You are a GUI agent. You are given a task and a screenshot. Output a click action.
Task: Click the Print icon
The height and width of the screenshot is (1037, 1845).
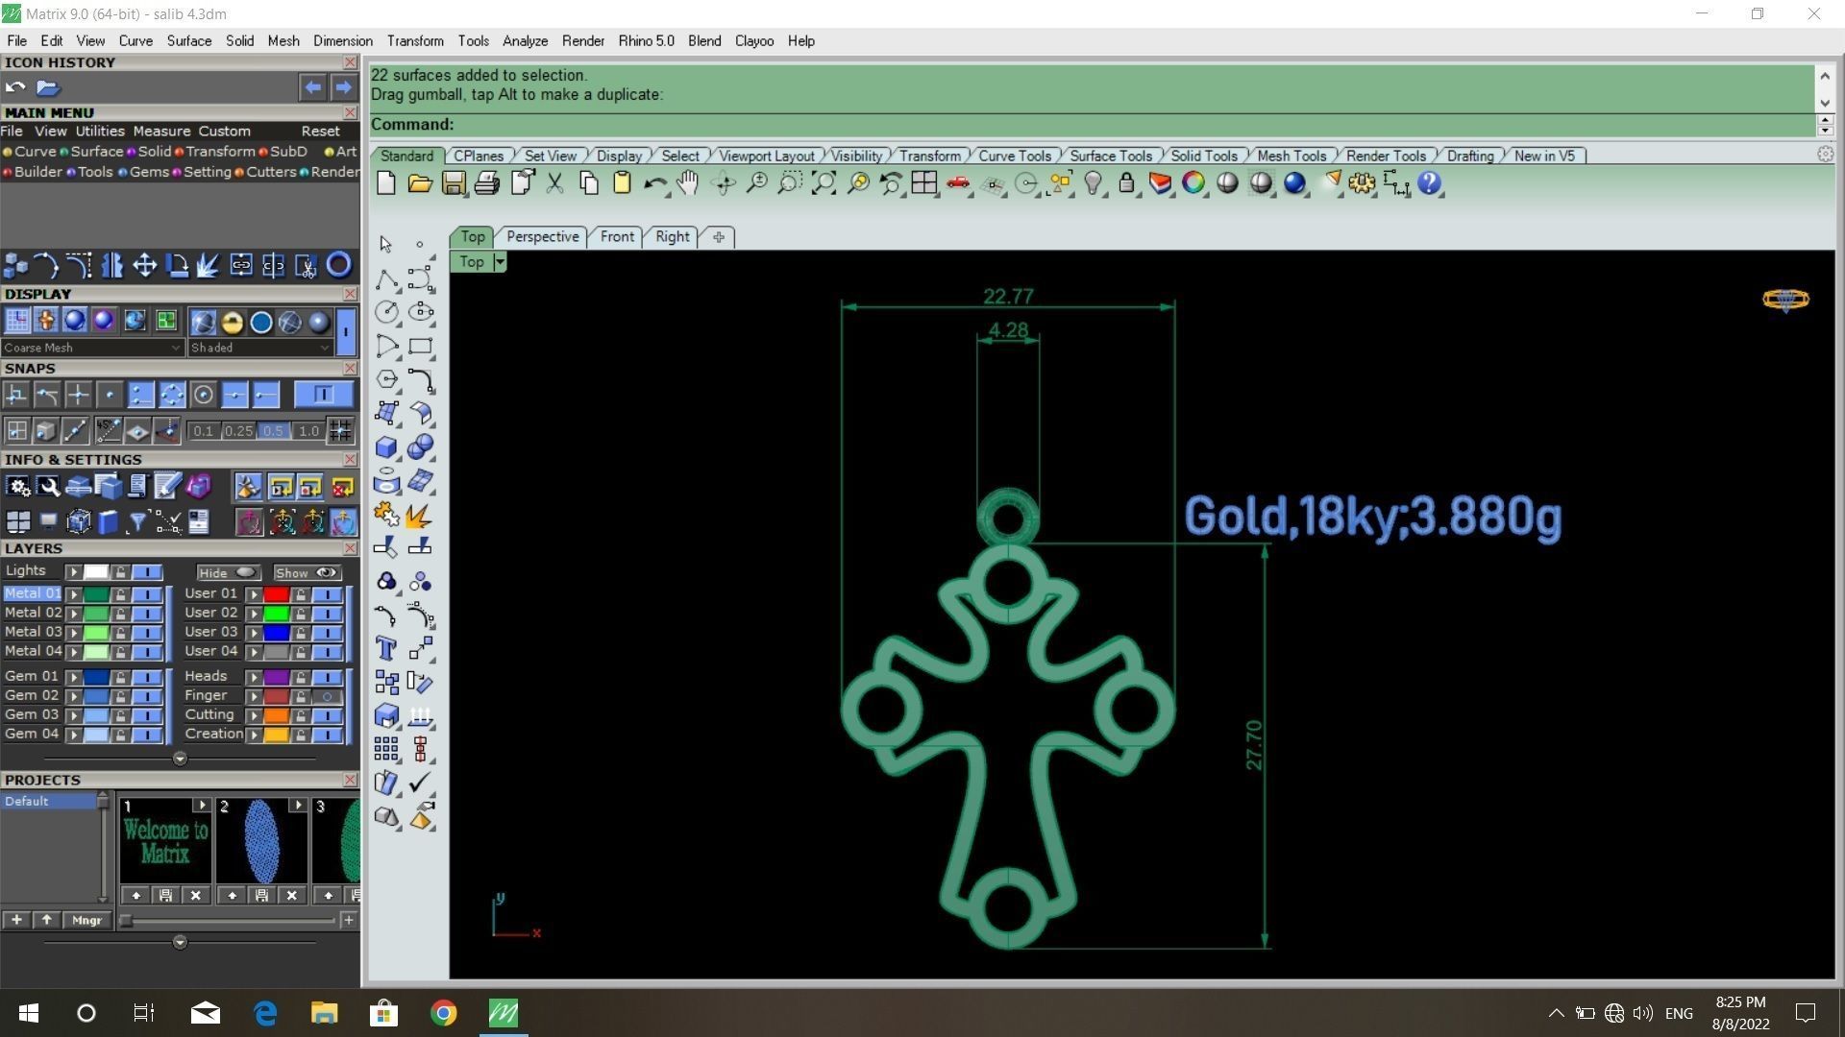coord(487,183)
